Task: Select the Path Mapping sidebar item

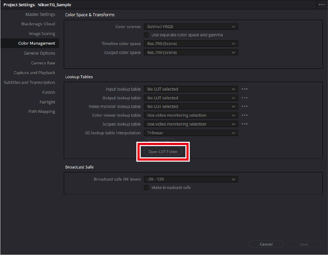Action: 42,111
